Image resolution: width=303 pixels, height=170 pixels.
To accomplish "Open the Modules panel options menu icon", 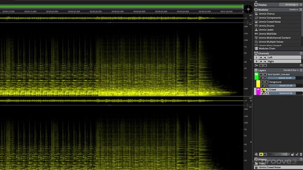I will [x=301, y=9].
